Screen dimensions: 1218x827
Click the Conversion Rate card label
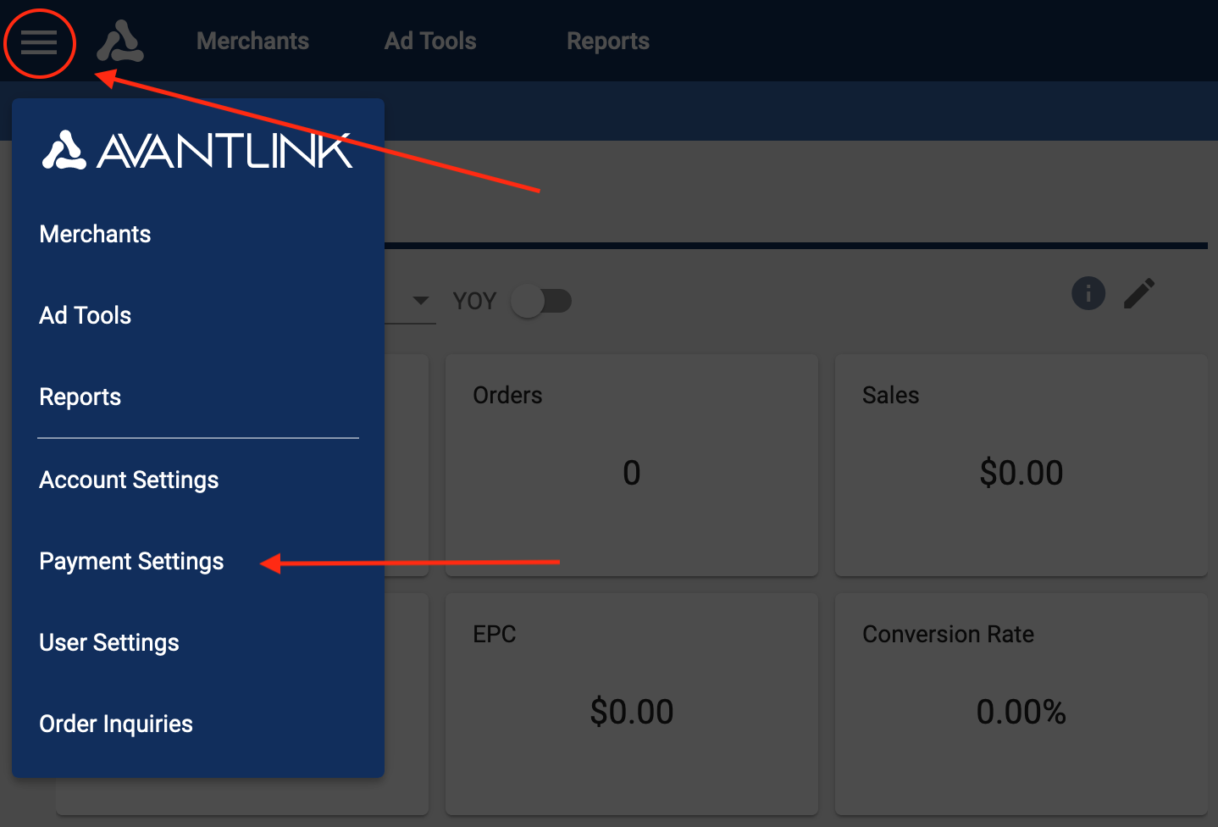(x=948, y=634)
